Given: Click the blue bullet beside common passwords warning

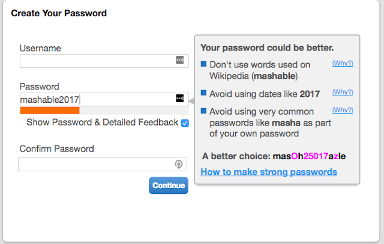Looking at the screenshot, I should (x=203, y=111).
